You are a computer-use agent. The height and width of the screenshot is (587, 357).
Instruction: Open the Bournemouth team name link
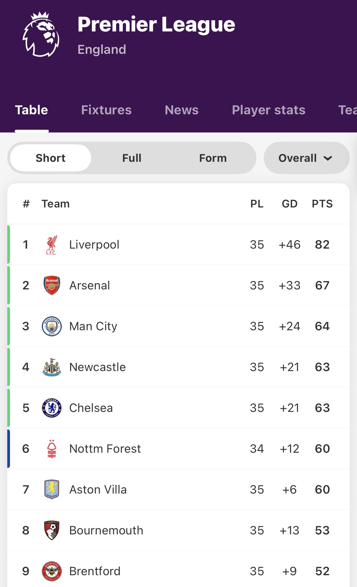coord(106,530)
